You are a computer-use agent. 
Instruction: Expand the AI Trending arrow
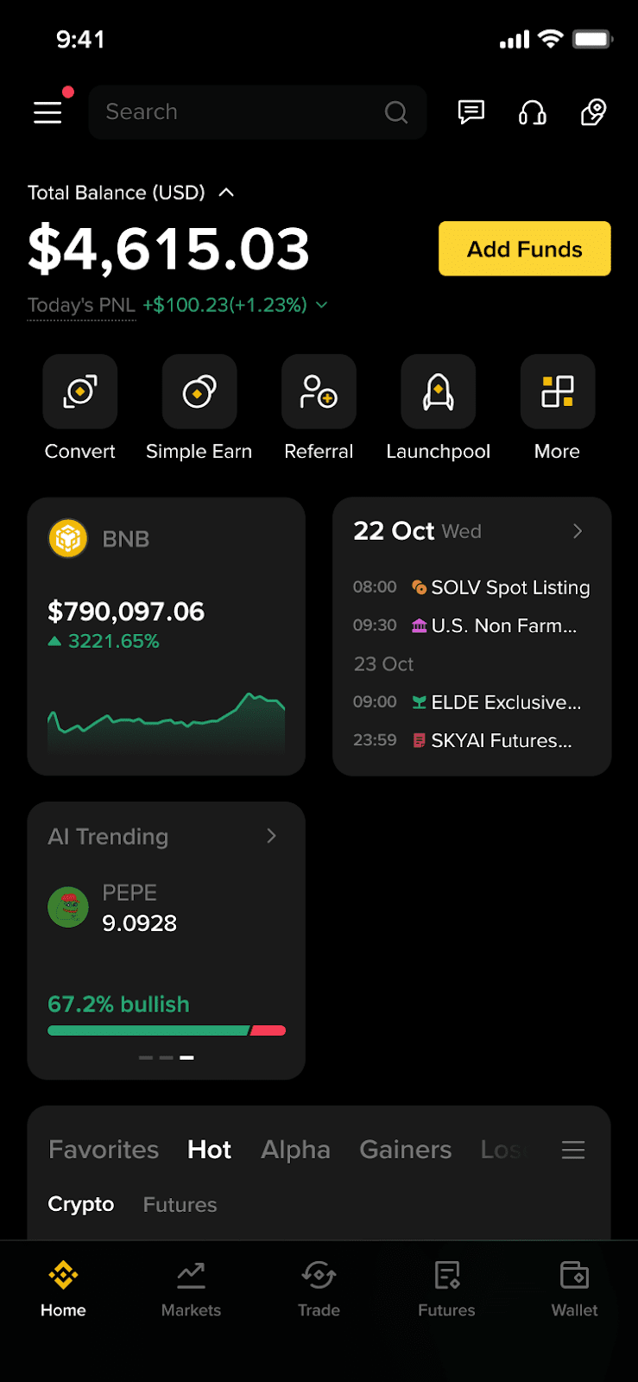tap(271, 835)
